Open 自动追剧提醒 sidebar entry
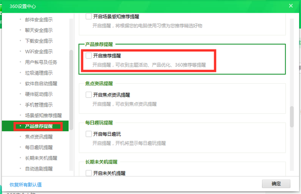 [39, 169]
